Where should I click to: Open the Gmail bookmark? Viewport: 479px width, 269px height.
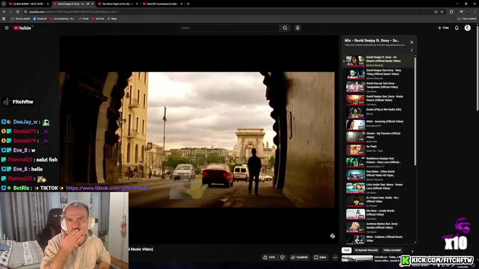coord(83,19)
